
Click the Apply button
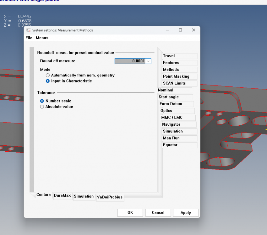click(186, 212)
